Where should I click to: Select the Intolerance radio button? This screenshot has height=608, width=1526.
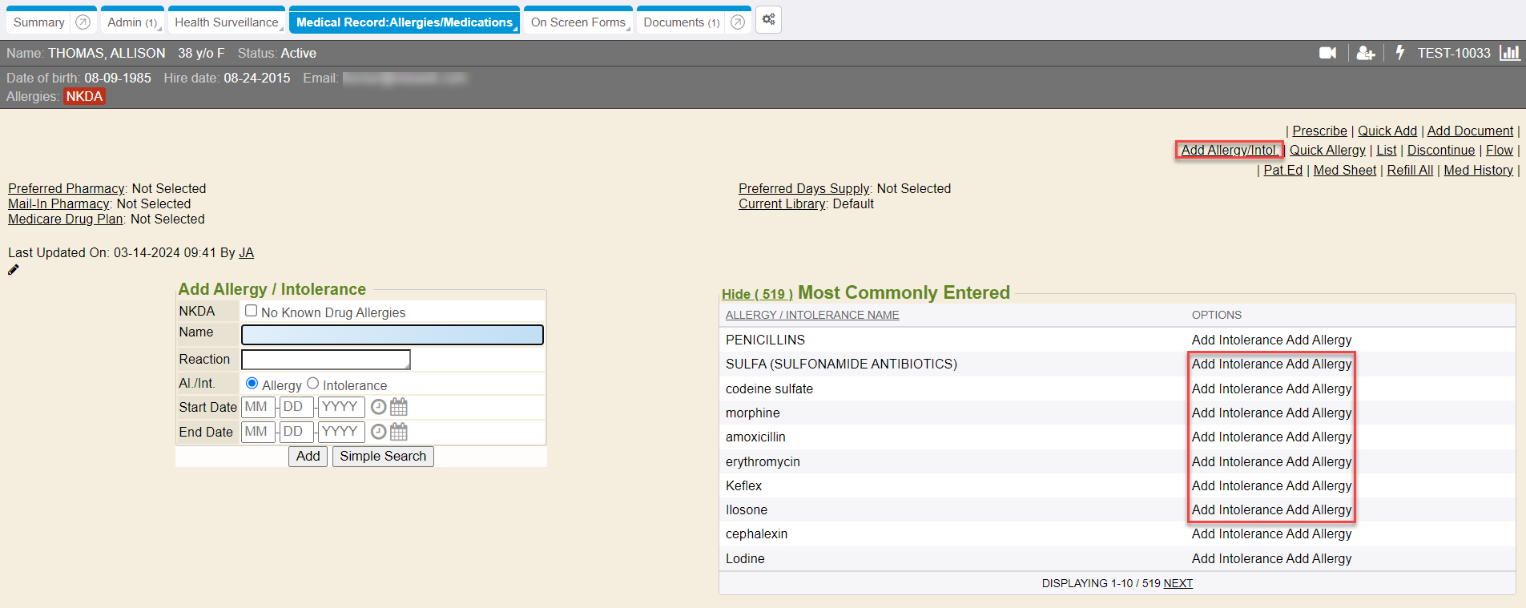click(x=313, y=384)
